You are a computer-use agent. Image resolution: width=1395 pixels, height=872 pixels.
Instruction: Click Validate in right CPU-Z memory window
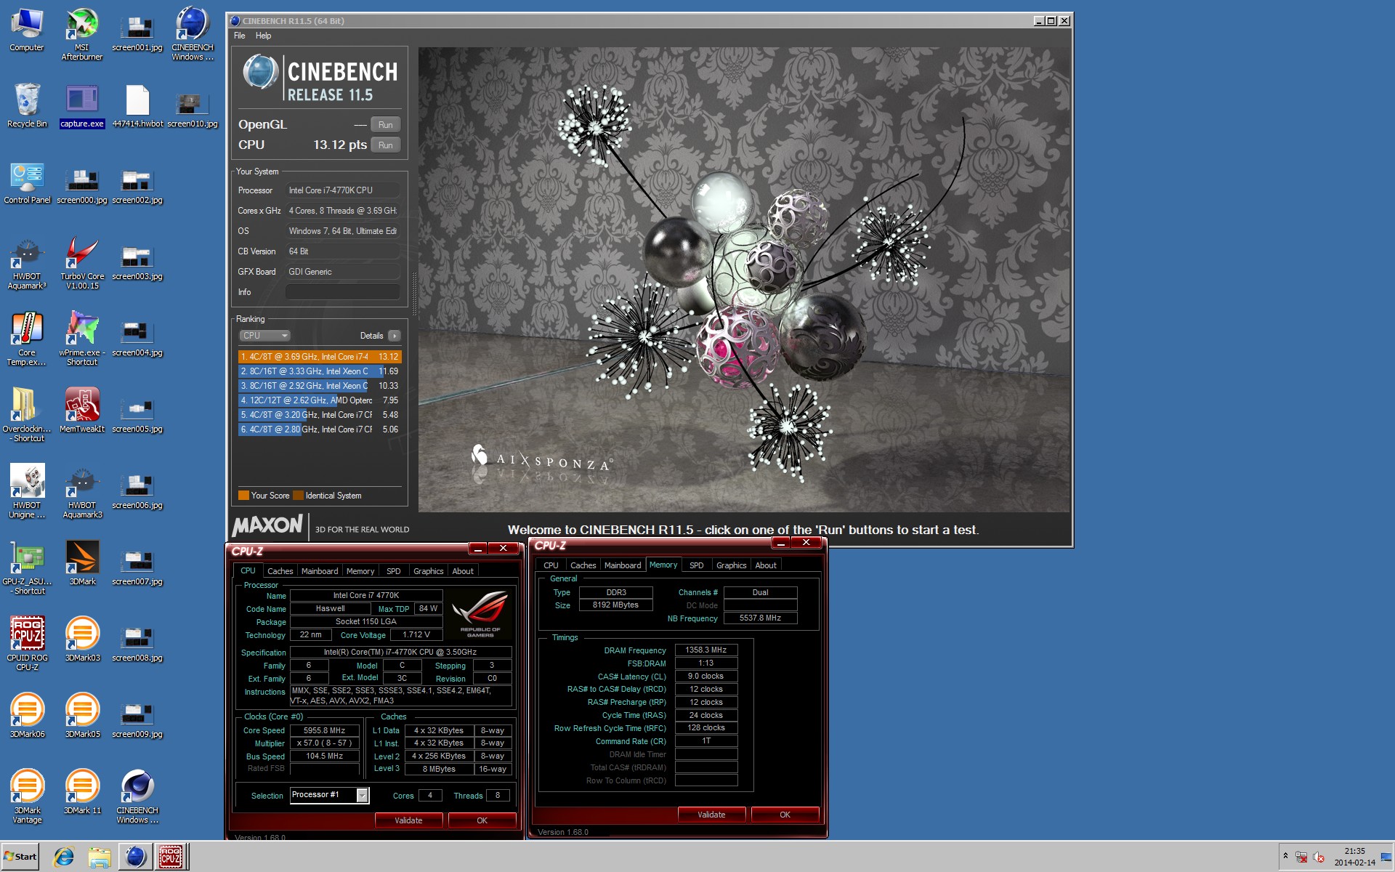[711, 815]
